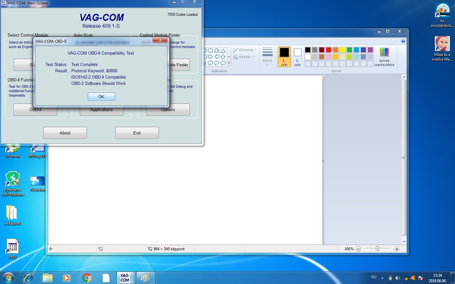Screen dimensions: 455x284
Task: Launch Google Chrome from the taskbar
Action: point(87,278)
